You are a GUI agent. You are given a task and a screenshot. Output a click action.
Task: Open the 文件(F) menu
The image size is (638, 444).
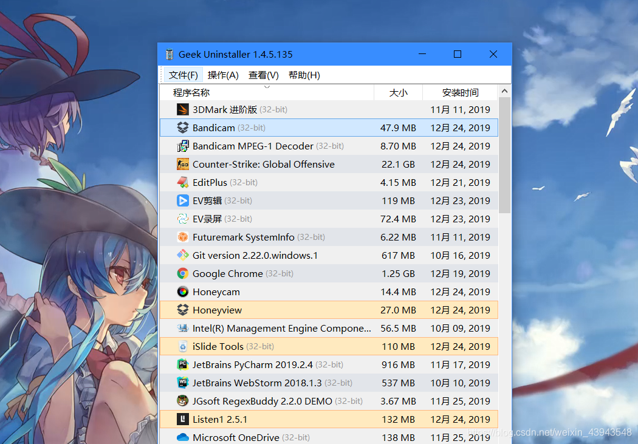pyautogui.click(x=184, y=75)
